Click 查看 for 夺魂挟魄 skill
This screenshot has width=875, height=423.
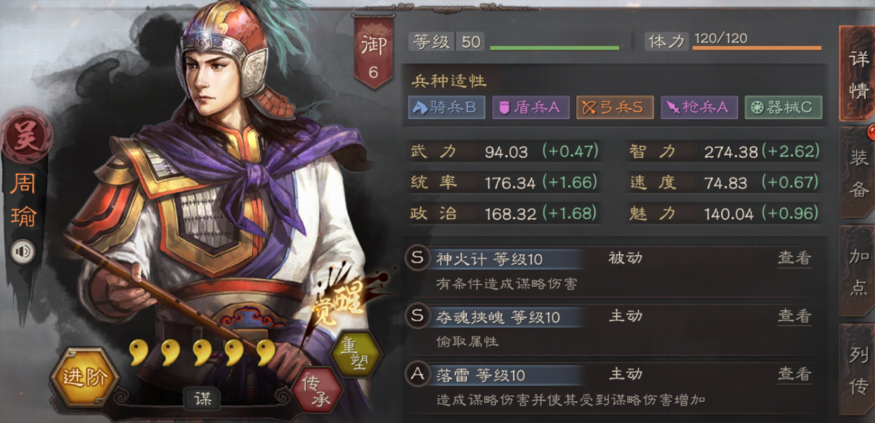coord(794,316)
